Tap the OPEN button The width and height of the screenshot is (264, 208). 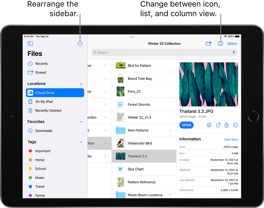coord(186,125)
